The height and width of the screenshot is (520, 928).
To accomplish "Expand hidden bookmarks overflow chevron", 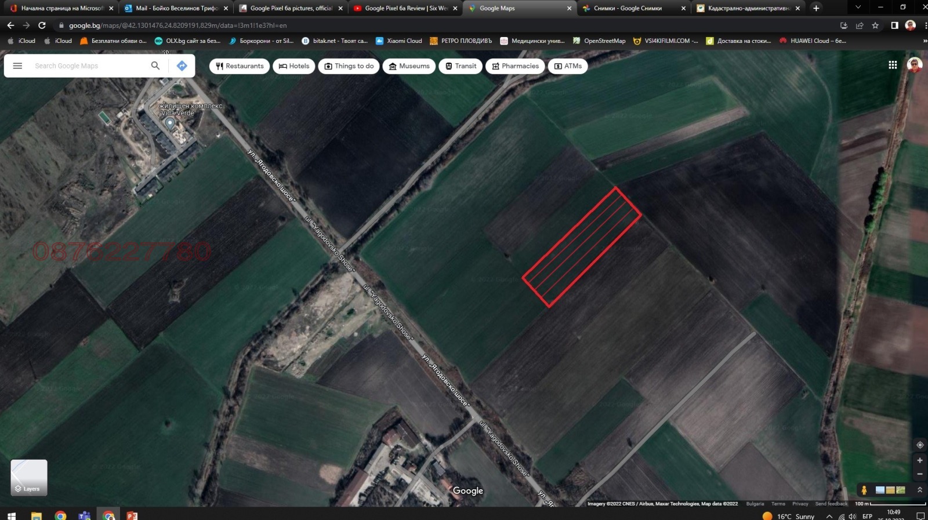I will [925, 41].
